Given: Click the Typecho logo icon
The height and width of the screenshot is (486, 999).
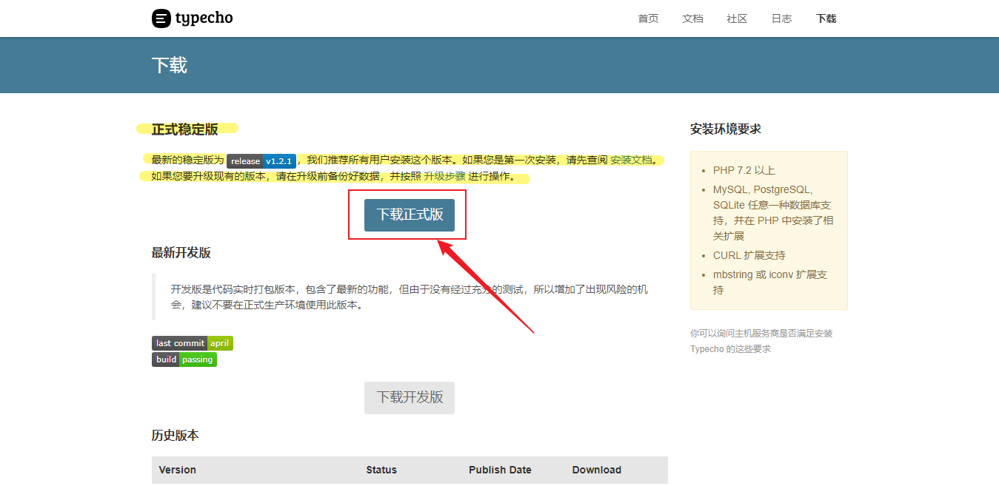Looking at the screenshot, I should pyautogui.click(x=161, y=18).
